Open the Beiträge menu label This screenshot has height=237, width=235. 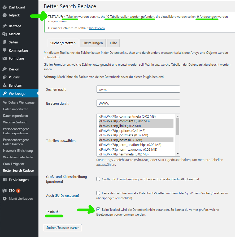pyautogui.click(x=15, y=26)
